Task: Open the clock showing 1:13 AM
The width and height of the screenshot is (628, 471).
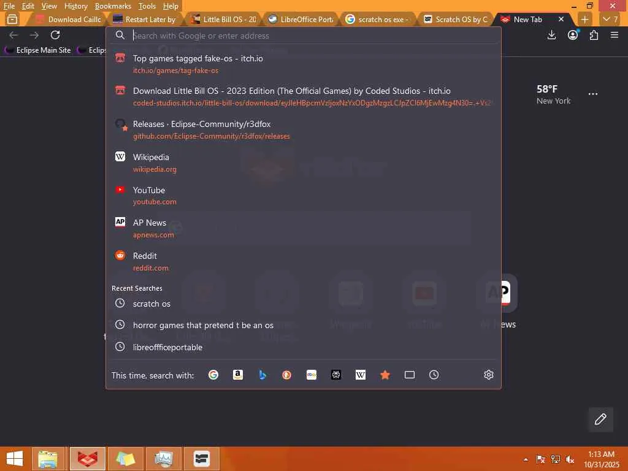Action: point(601,459)
